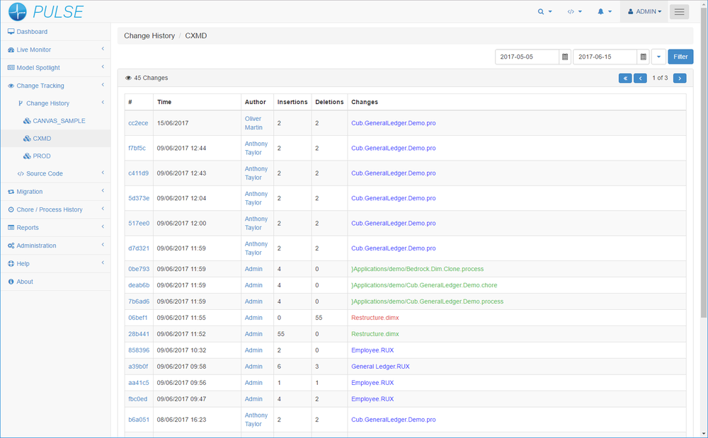The height and width of the screenshot is (438, 708).
Task: Open Dashboard from the sidebar
Action: pyautogui.click(x=32, y=32)
